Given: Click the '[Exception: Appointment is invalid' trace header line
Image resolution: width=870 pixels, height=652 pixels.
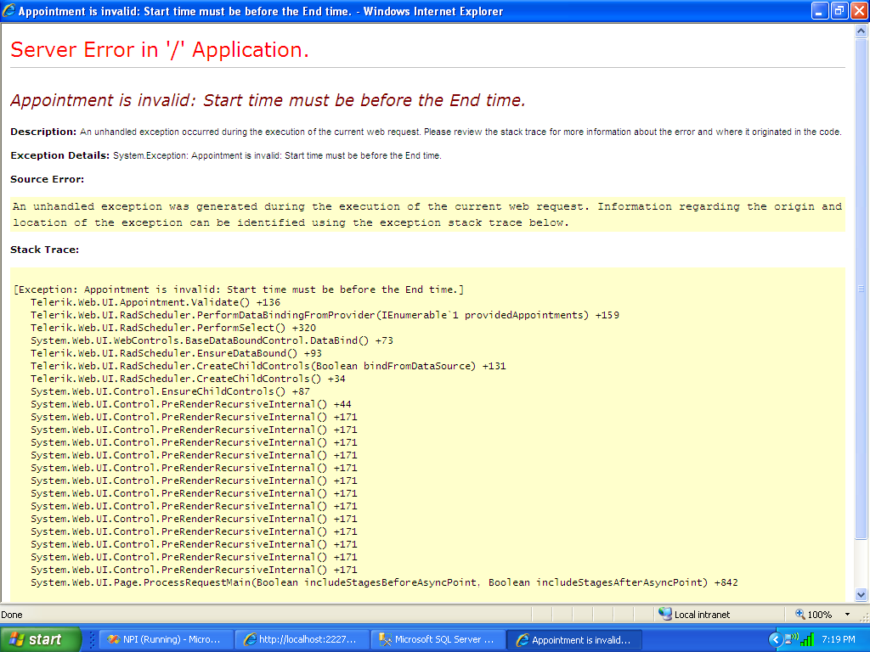Looking at the screenshot, I should point(239,289).
